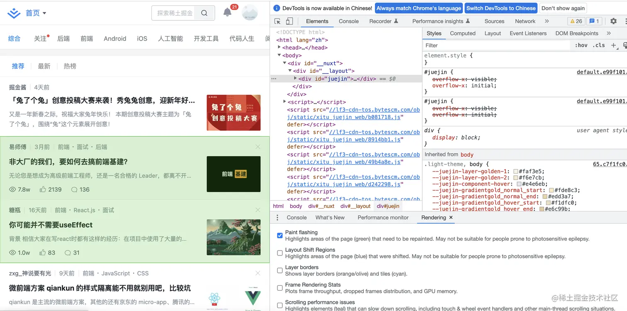Collapse the div#__nuxt node
627x311 pixels.
(x=285, y=63)
